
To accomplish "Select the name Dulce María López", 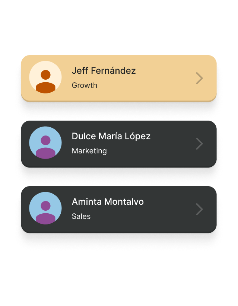I will click(111, 136).
